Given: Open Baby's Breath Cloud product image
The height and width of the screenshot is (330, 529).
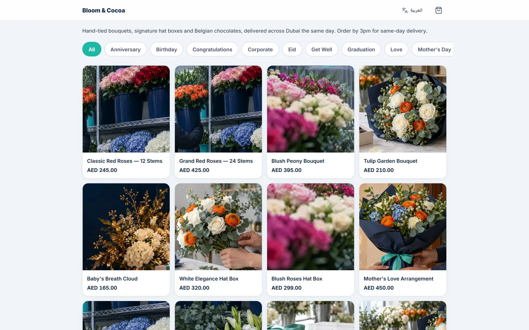Looking at the screenshot, I should [126, 227].
